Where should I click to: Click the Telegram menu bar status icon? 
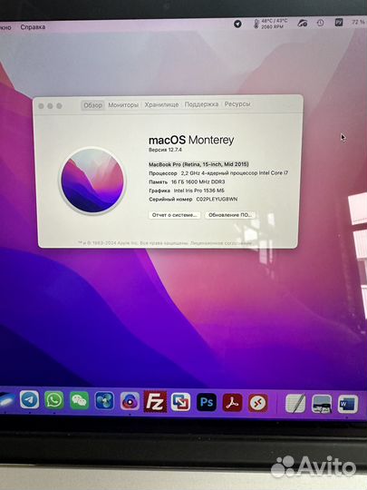[237, 24]
